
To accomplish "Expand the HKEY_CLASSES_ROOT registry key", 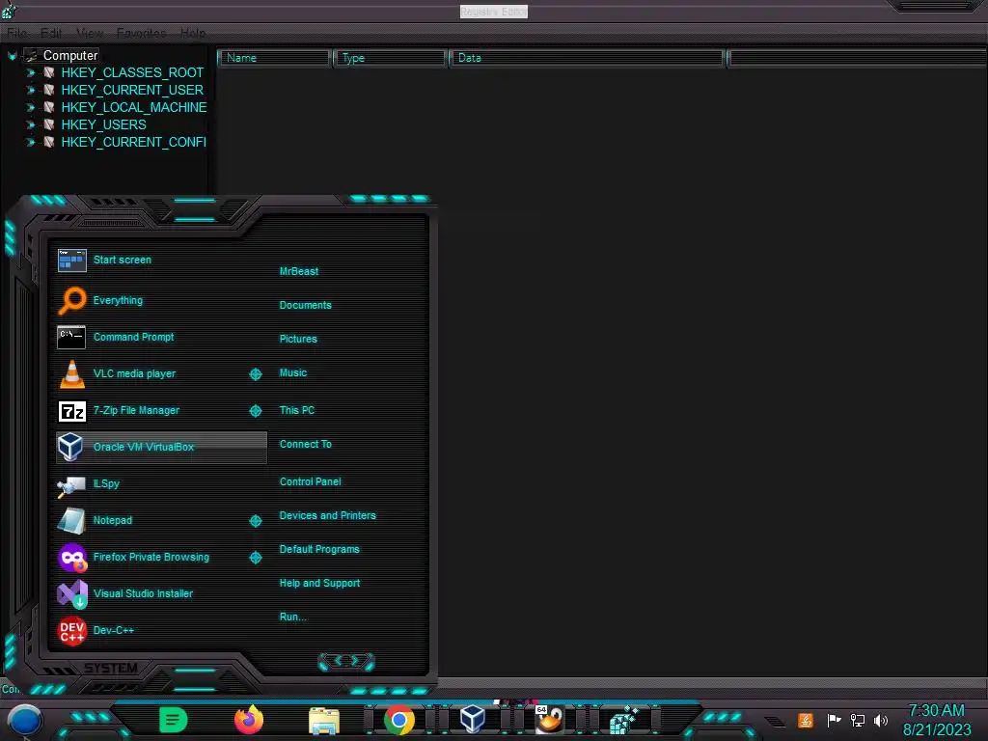I will pyautogui.click(x=30, y=73).
